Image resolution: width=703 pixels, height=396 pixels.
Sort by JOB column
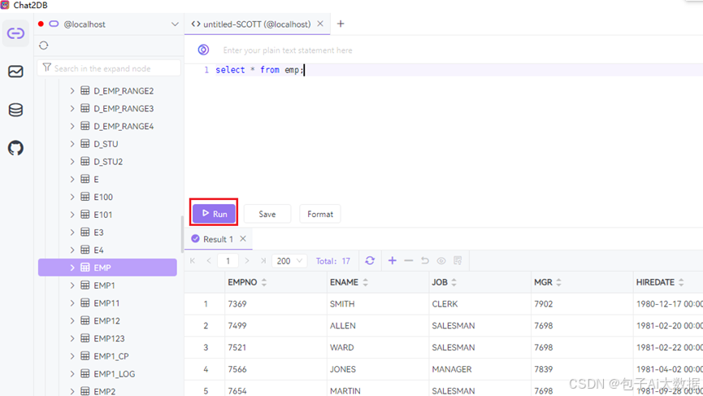[x=453, y=282]
